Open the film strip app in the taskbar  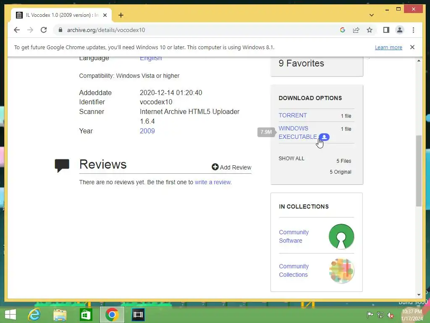click(x=138, y=315)
